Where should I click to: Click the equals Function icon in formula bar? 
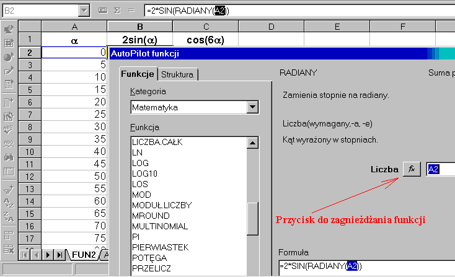tap(131, 11)
